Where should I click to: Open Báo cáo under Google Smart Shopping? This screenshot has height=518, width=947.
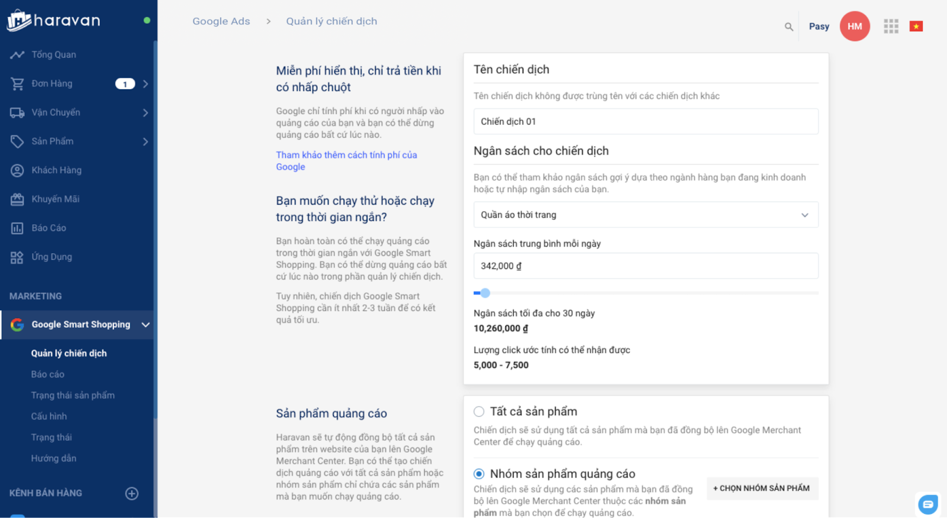click(x=48, y=374)
